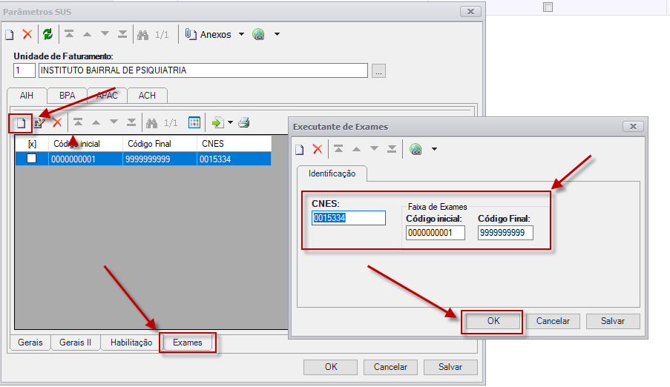Screen dimensions: 670x387
Task: Expand export dropdown arrow in grid toolbar
Action: [230, 122]
